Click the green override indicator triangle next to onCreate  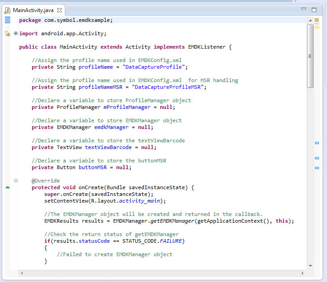click(x=7, y=187)
